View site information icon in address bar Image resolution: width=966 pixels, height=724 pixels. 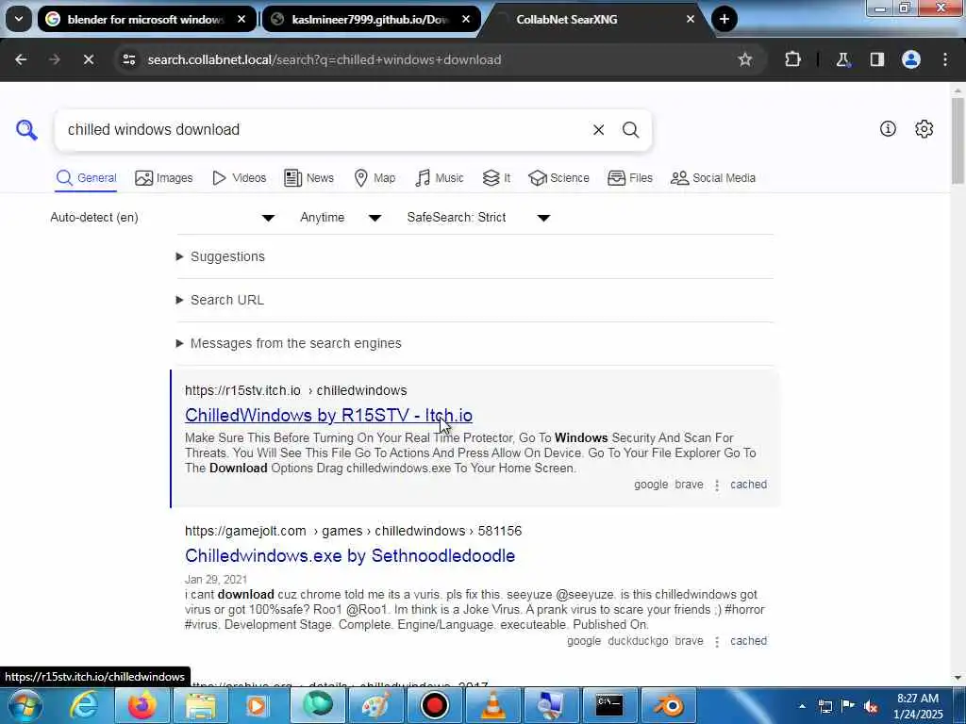tap(128, 59)
